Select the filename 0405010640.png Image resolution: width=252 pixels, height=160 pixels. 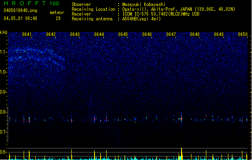click(x=20, y=10)
